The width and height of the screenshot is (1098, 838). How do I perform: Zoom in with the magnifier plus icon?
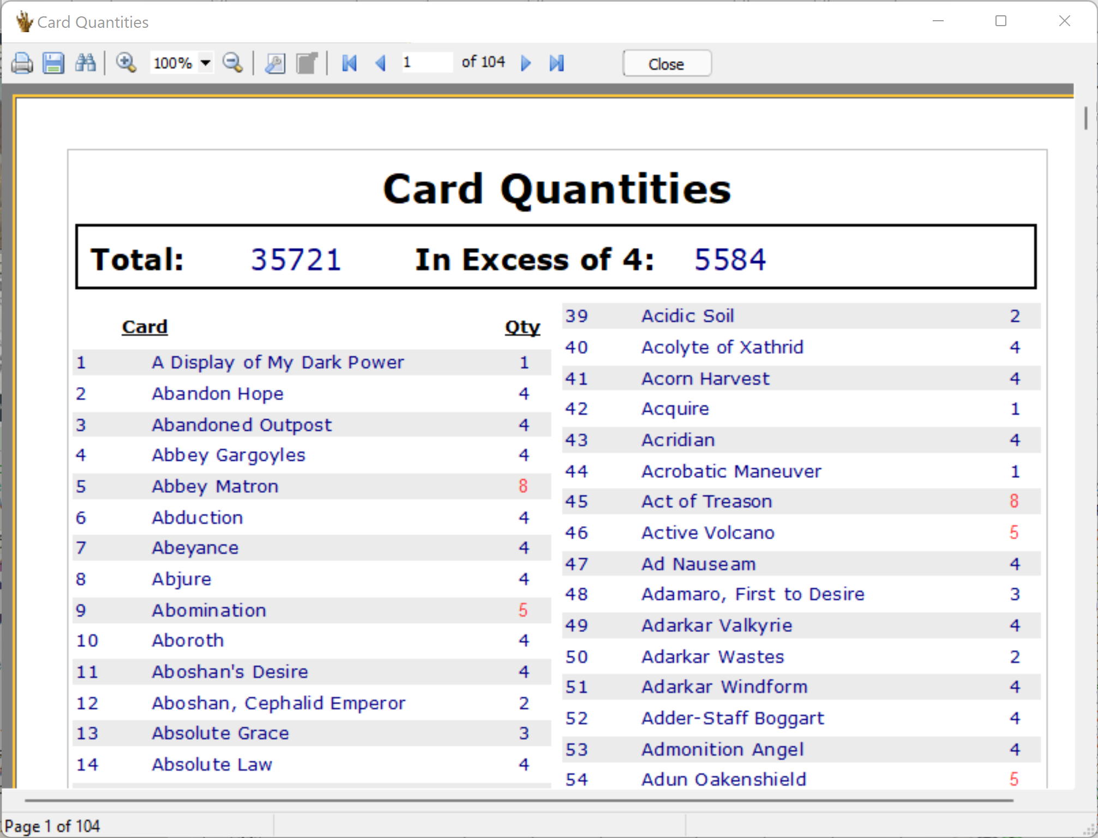[126, 63]
